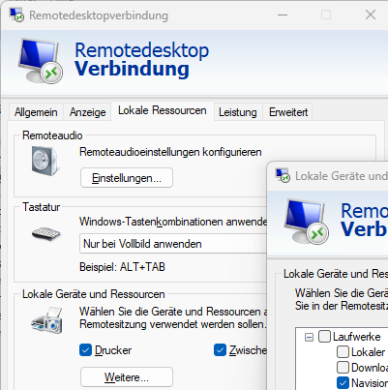Select the Lokale Ressourcen tab
This screenshot has width=388, height=390.
(x=163, y=110)
